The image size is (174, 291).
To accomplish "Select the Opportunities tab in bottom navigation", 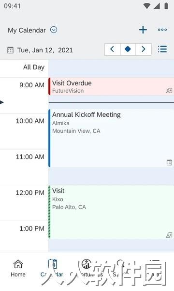I will tap(87, 268).
